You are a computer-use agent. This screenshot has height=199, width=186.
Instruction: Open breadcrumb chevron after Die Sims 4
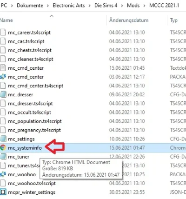(122, 6)
